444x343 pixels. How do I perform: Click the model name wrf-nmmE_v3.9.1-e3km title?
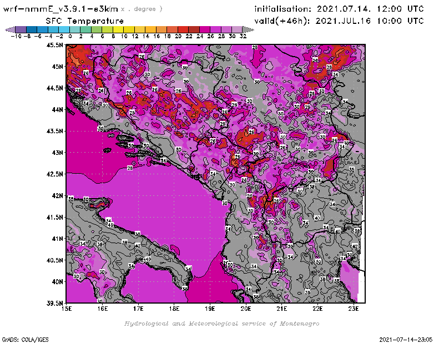(x=60, y=9)
